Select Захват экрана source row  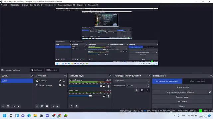click(x=50, y=85)
